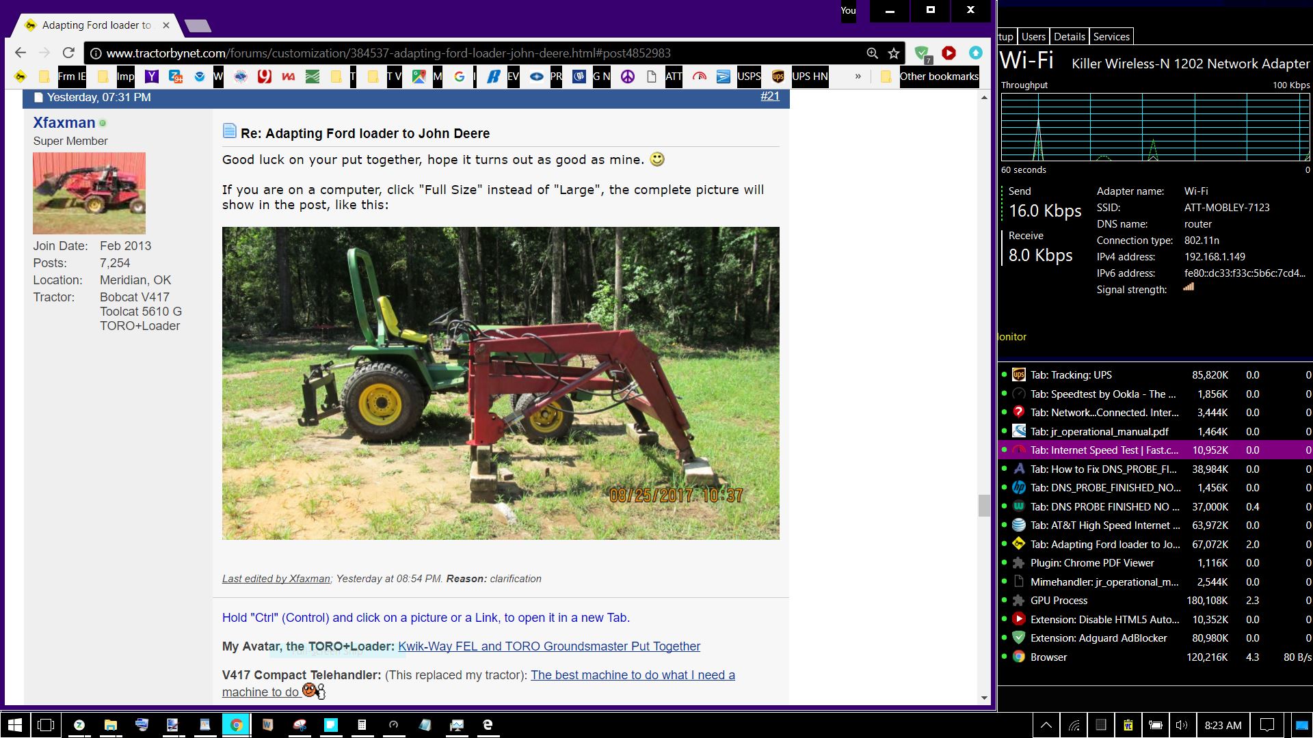Open the Kwik-Way FEL and TORO Groundsmaster link

pos(548,646)
